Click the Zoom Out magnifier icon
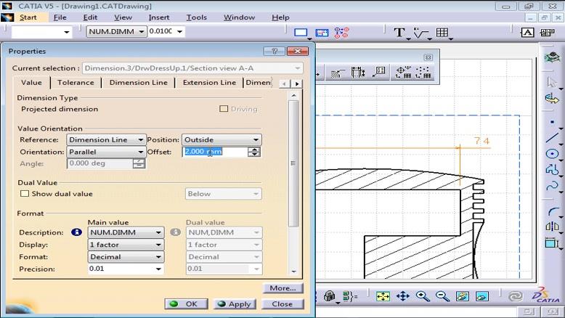565x318 pixels. 442,296
